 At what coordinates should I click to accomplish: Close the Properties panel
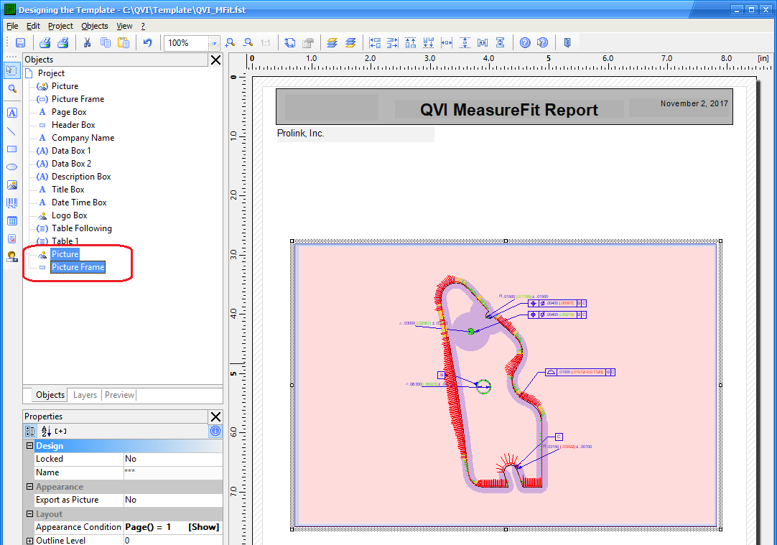(x=216, y=416)
